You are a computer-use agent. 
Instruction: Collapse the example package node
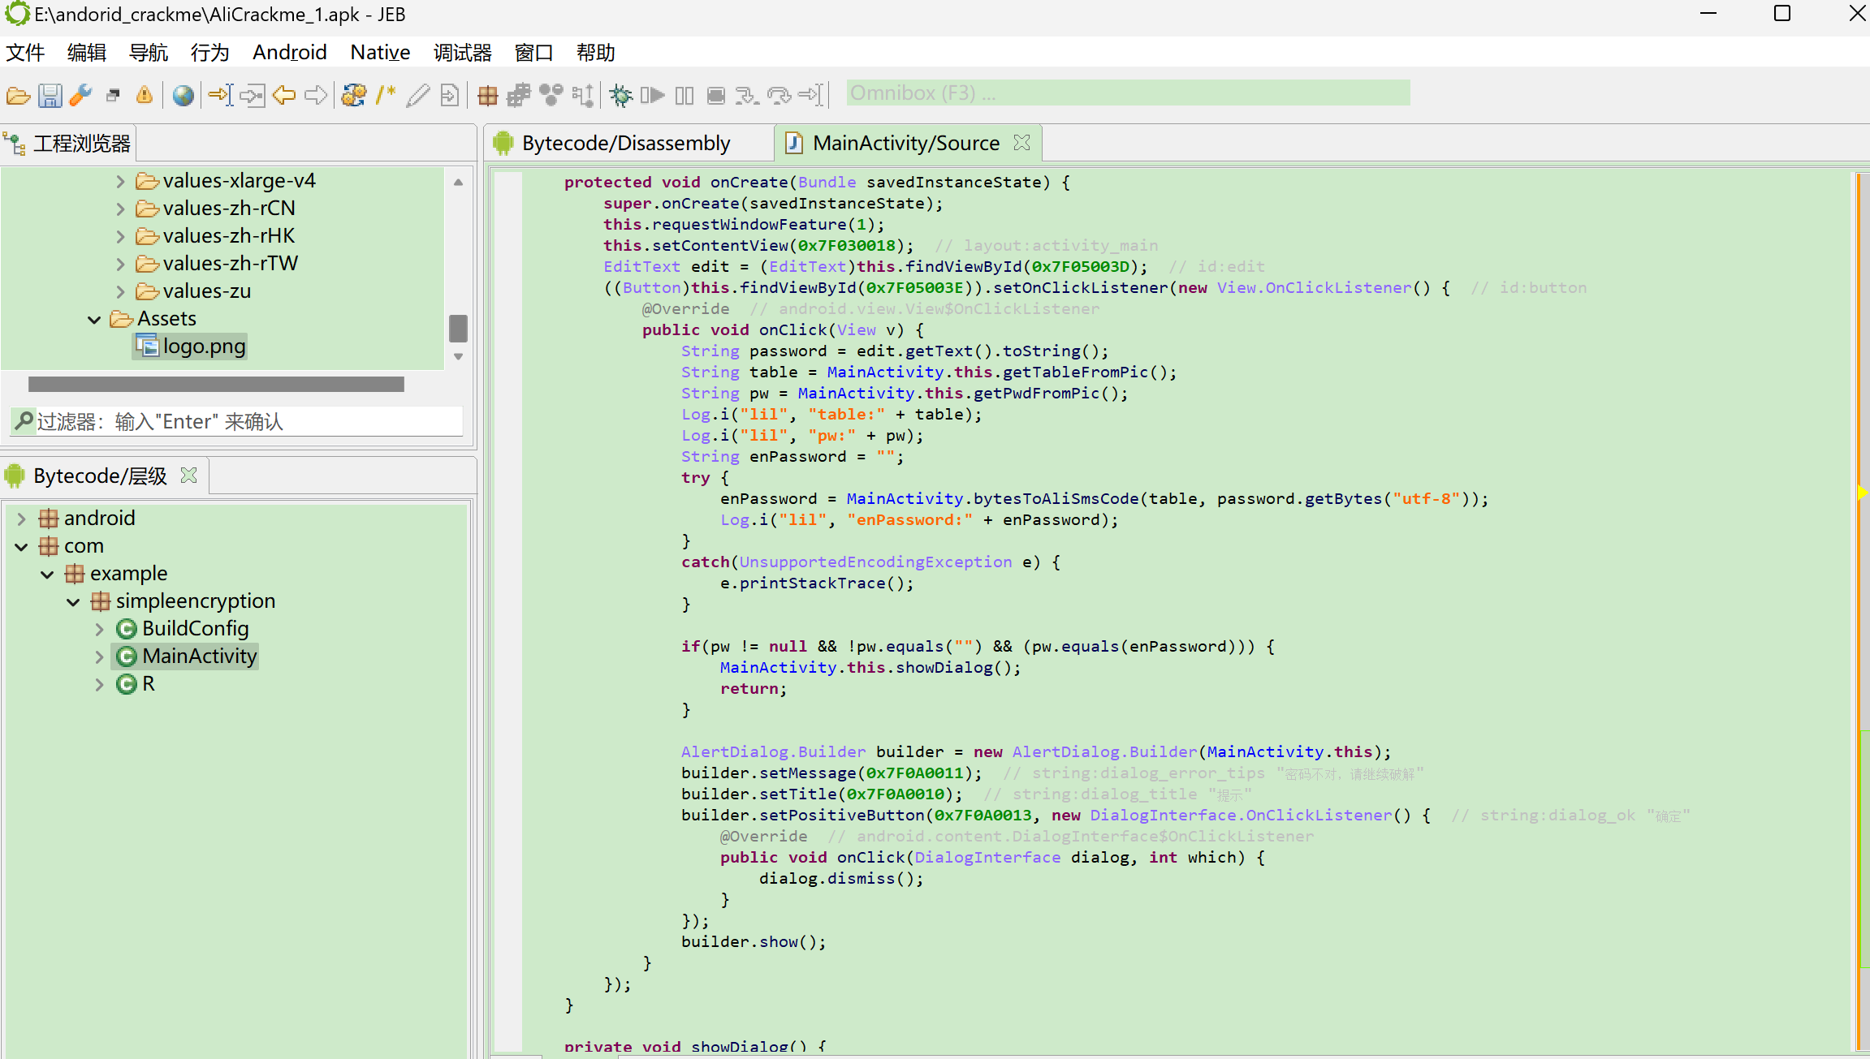48,574
